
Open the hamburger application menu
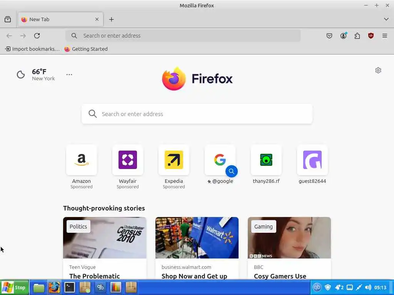pyautogui.click(x=384, y=36)
